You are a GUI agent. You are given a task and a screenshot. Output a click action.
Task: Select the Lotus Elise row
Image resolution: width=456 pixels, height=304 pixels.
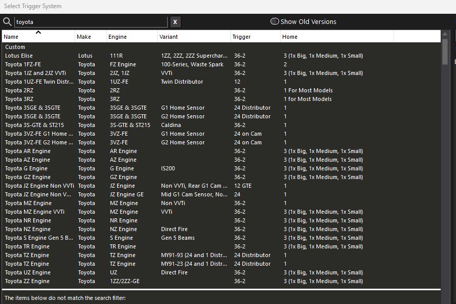[x=221, y=56]
